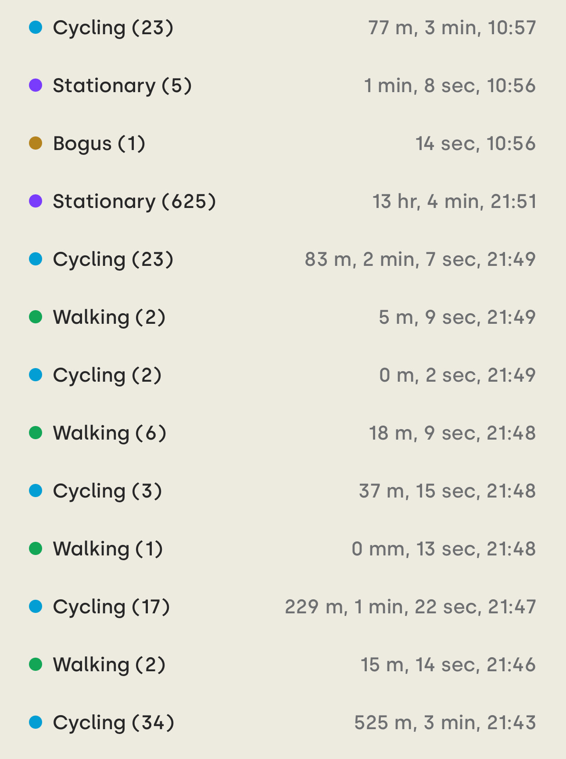Open the Bogus (1) entry
This screenshot has width=566, height=759.
[283, 143]
